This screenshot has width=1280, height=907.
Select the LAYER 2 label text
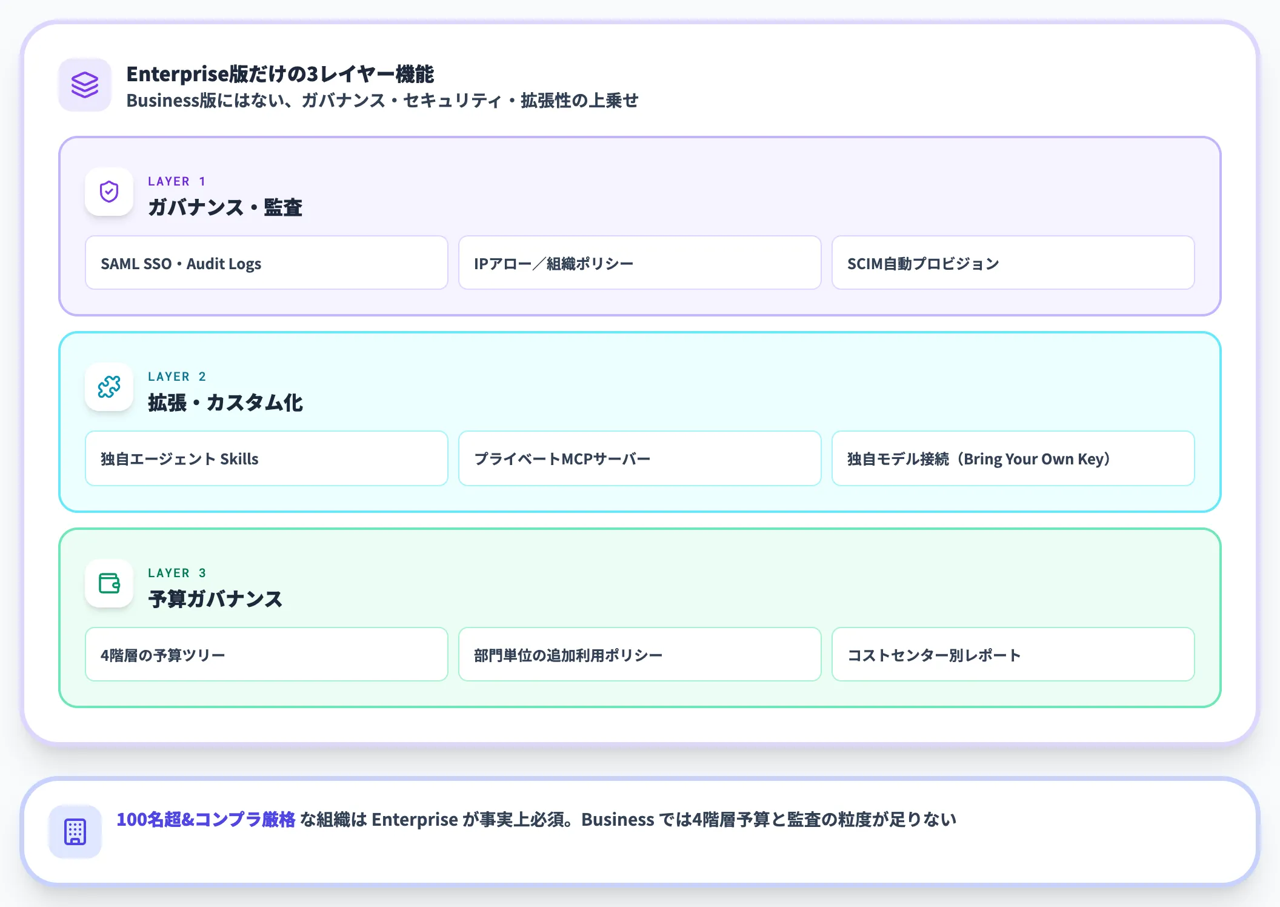[x=177, y=376]
